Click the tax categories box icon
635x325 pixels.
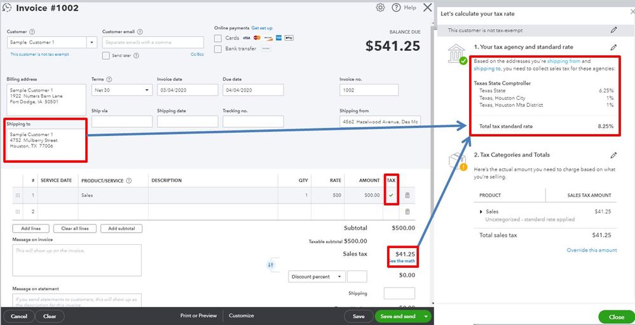coord(456,161)
